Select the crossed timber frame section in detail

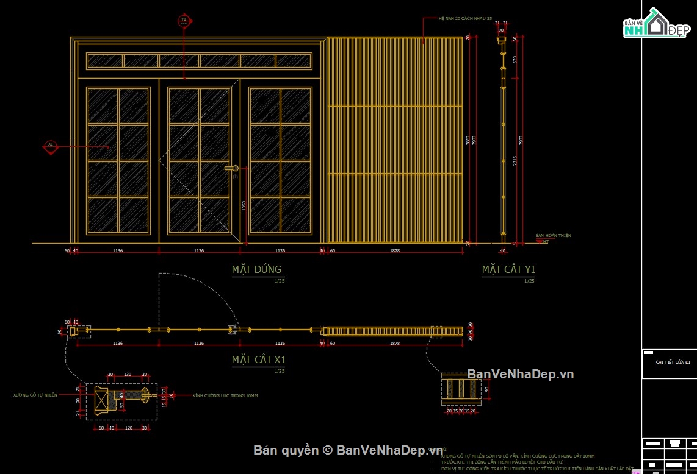tap(101, 401)
